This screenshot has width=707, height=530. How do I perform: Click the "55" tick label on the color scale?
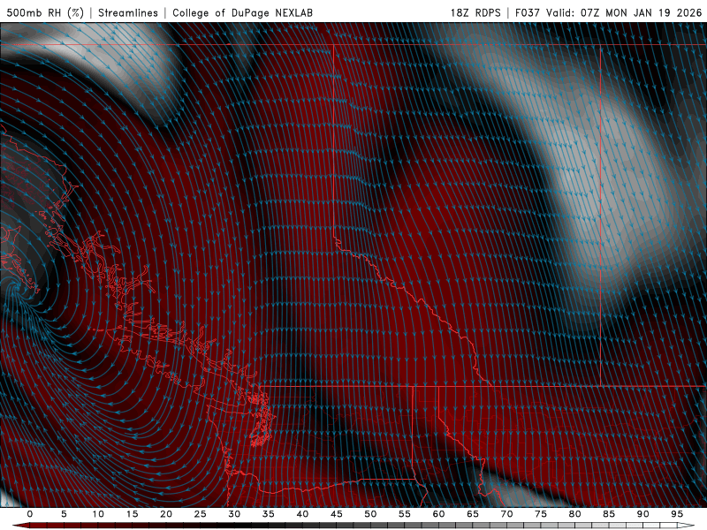pos(405,514)
